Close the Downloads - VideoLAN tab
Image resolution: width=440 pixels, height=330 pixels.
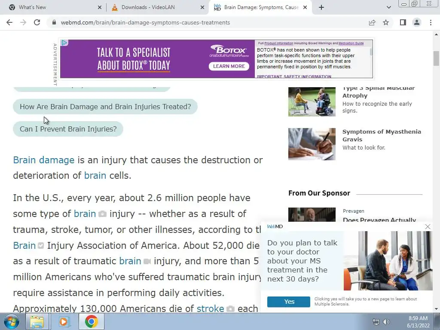coord(202,7)
